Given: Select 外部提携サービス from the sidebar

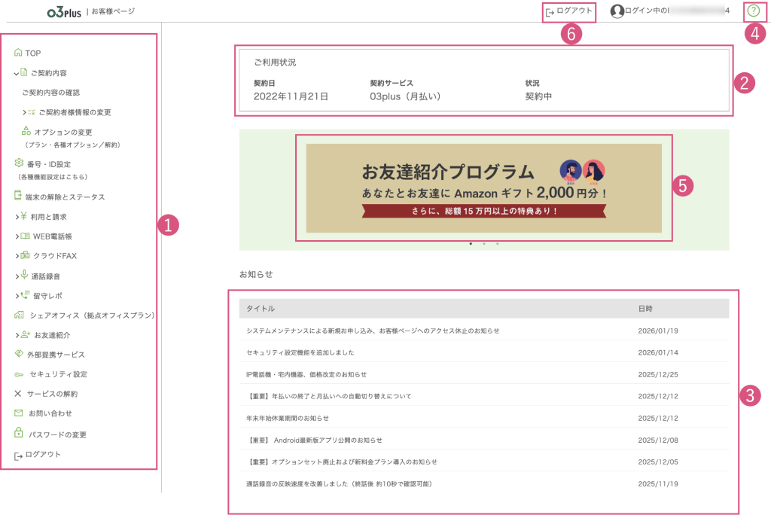Looking at the screenshot, I should [56, 355].
